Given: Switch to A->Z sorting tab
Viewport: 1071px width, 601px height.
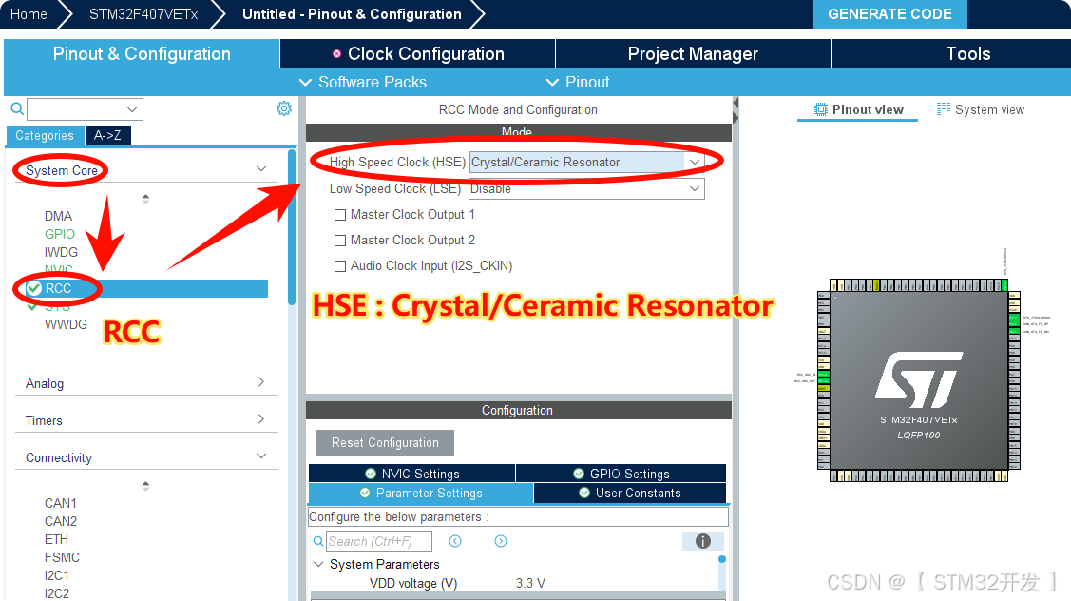Looking at the screenshot, I should 108,135.
